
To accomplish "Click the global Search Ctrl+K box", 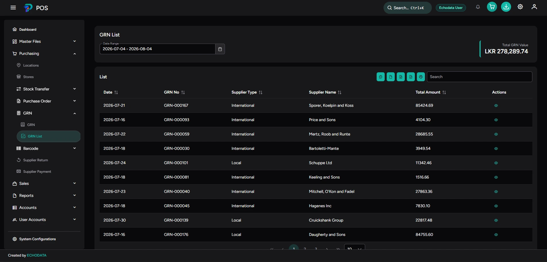I will [407, 8].
